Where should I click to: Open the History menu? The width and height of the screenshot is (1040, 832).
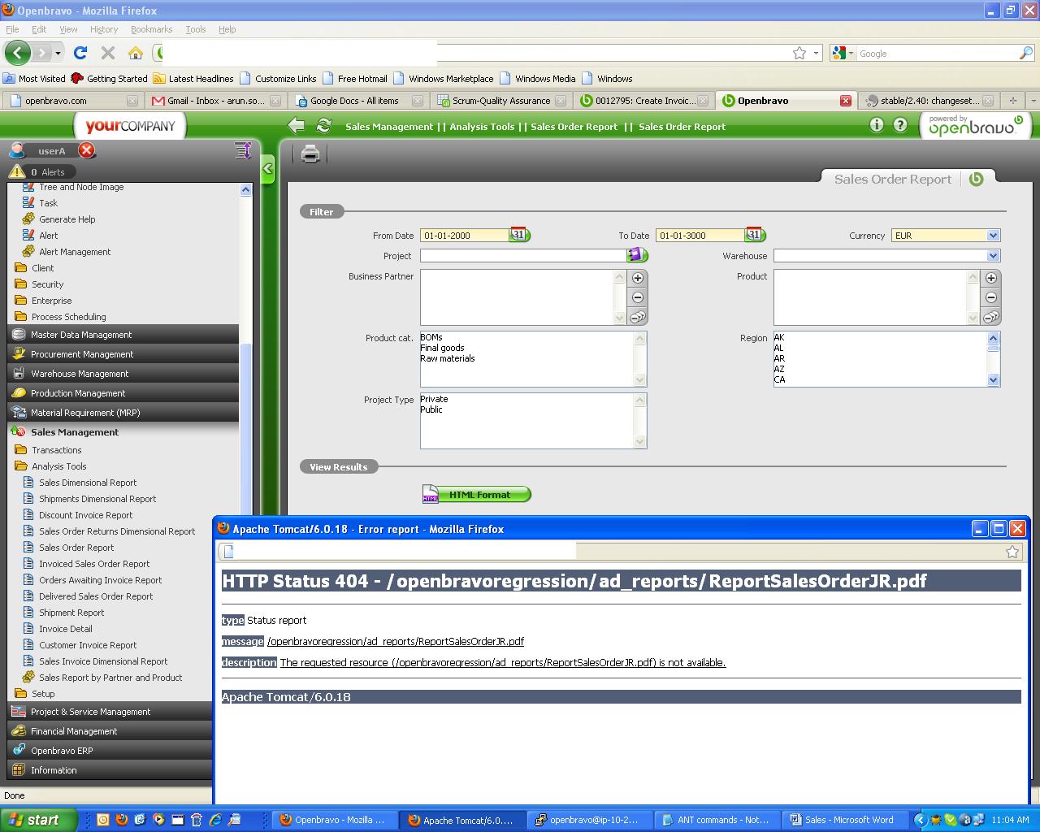pyautogui.click(x=104, y=29)
